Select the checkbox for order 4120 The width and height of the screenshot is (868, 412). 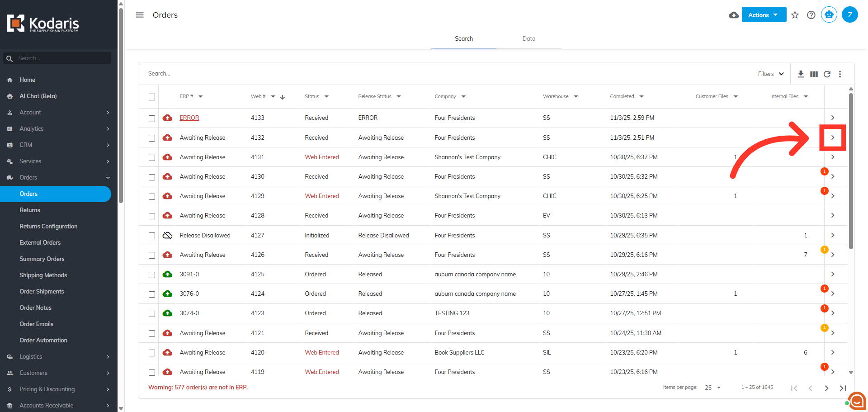(152, 353)
